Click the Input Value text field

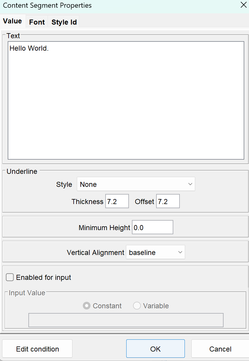point(126,320)
